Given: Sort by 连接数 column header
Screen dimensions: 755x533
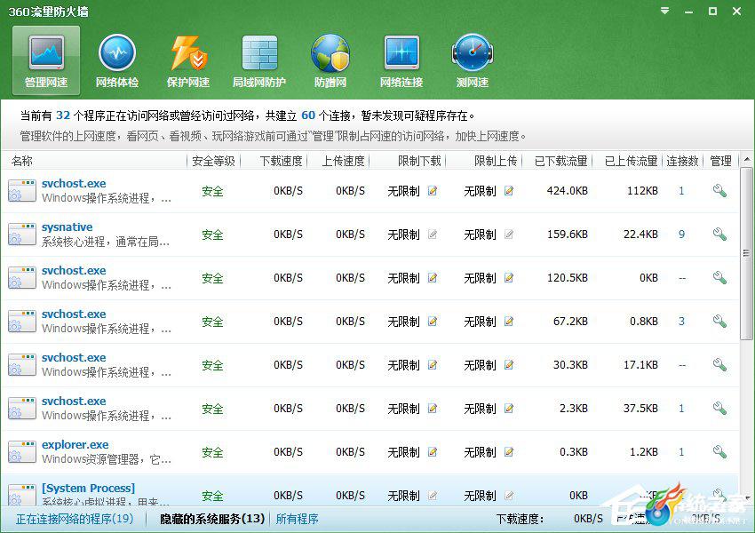Looking at the screenshot, I should 682,161.
